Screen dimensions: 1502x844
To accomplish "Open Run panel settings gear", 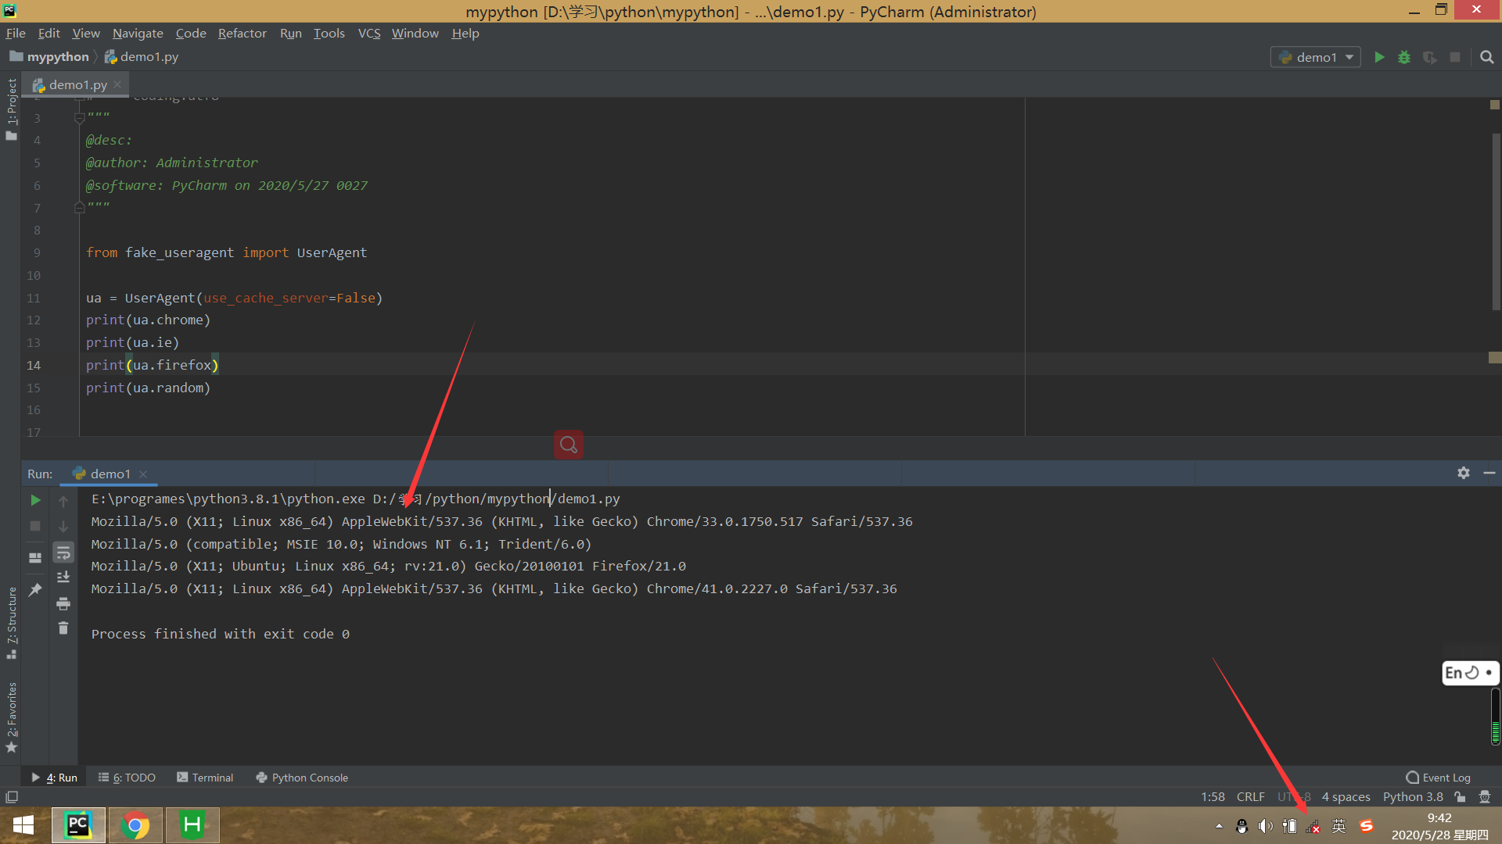I will [1464, 473].
